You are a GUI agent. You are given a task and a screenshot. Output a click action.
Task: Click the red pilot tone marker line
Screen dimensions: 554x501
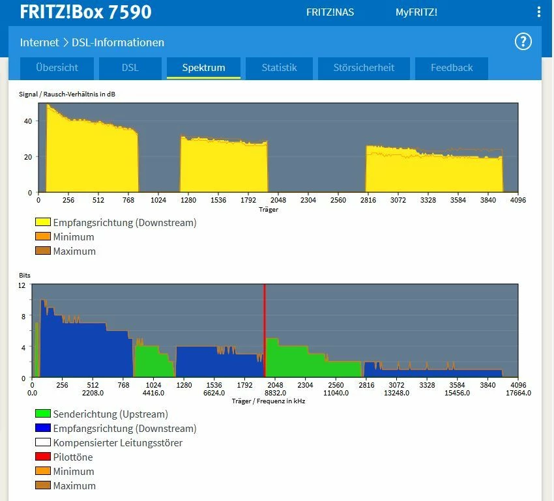264,330
